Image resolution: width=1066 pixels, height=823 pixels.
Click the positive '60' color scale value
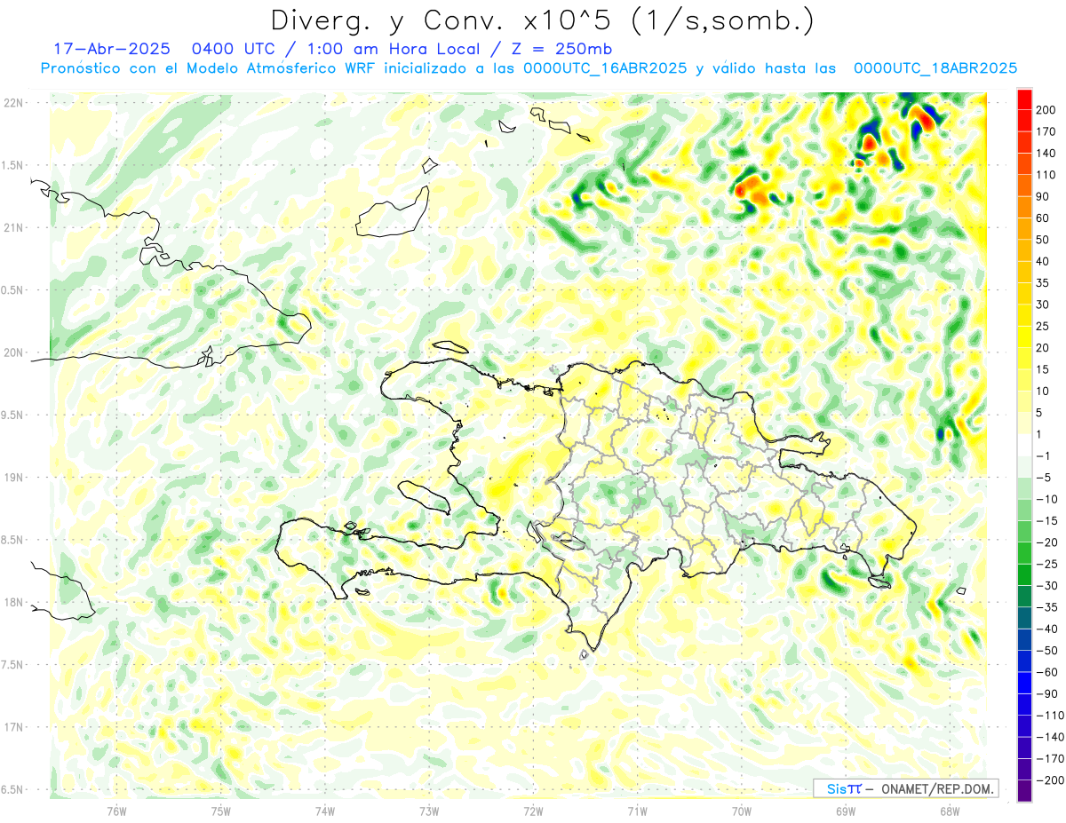click(1044, 218)
